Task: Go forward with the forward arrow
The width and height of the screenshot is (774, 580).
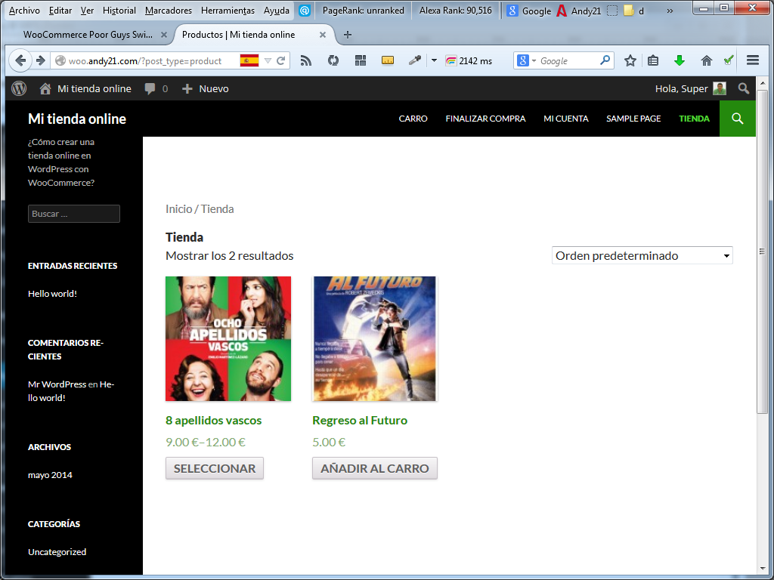Action: [41, 60]
